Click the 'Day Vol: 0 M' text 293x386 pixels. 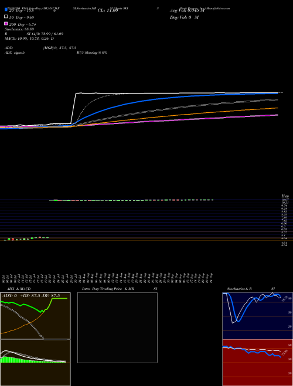[x=184, y=17]
